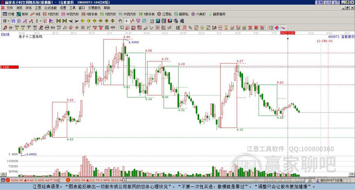Jump to first bar with skip-start icon
355x190 pixels.
coord(58,21)
